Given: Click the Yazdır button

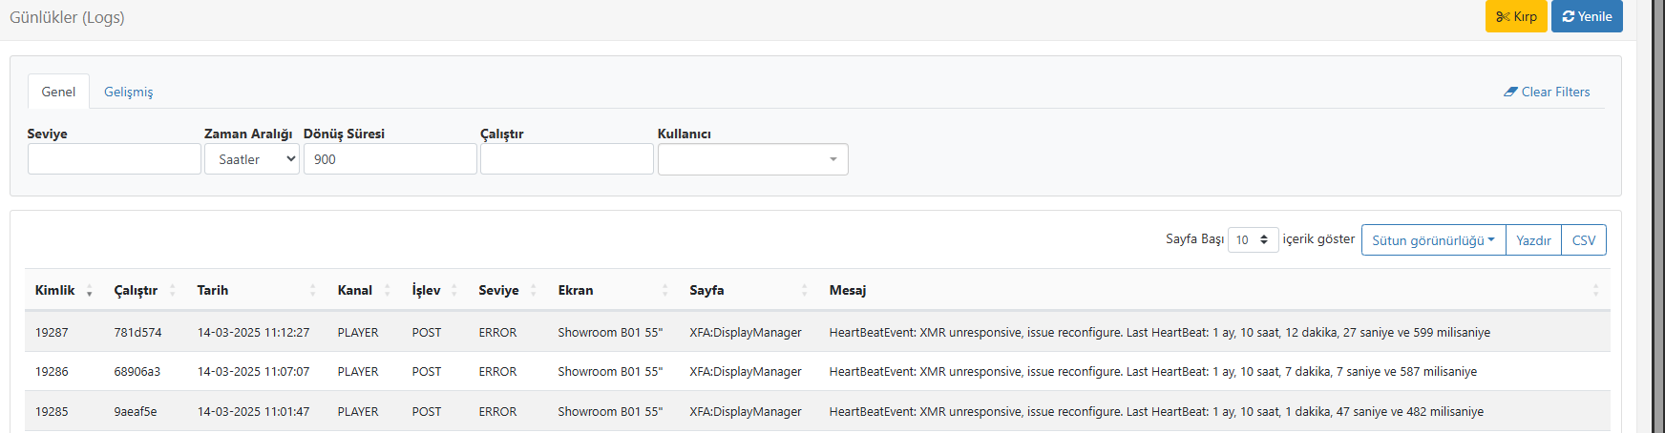Looking at the screenshot, I should click(1533, 240).
